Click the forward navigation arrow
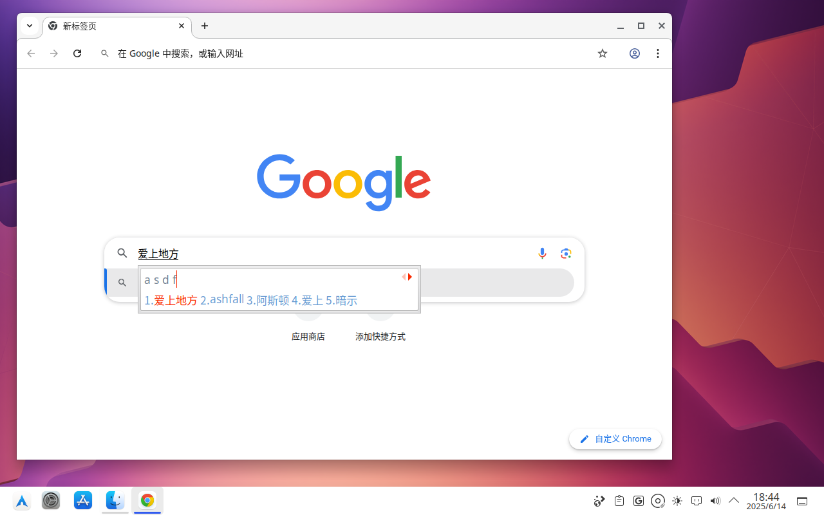 click(54, 53)
